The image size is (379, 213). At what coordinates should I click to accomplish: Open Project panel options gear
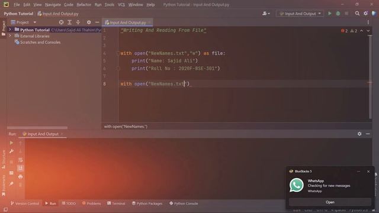[89, 22]
